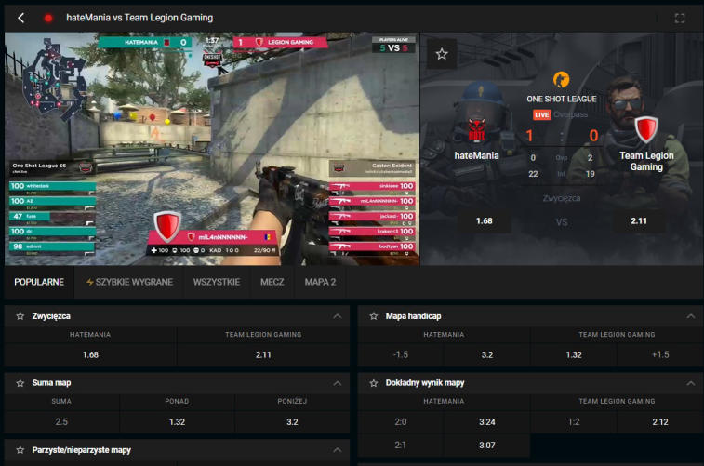The image size is (704, 466).
Task: Collapse the Zwycięzca section
Action: (x=338, y=316)
